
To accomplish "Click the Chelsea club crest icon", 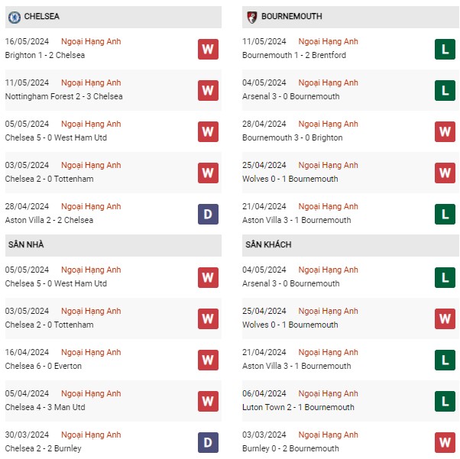I will point(14,17).
